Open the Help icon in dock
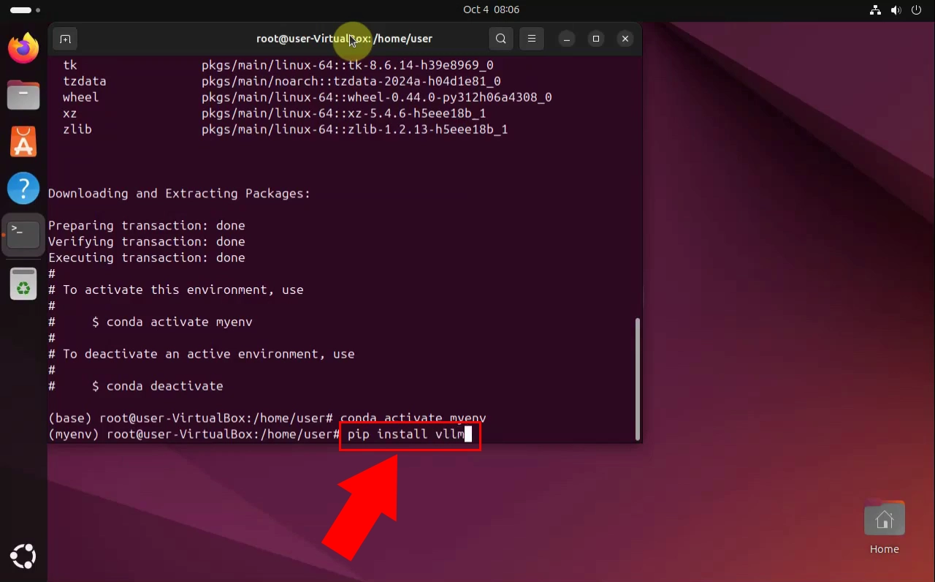 23,188
